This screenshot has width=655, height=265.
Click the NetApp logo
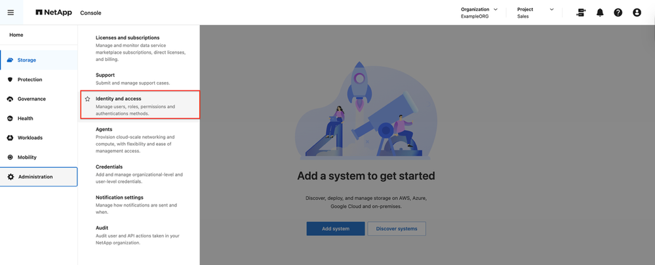click(54, 12)
